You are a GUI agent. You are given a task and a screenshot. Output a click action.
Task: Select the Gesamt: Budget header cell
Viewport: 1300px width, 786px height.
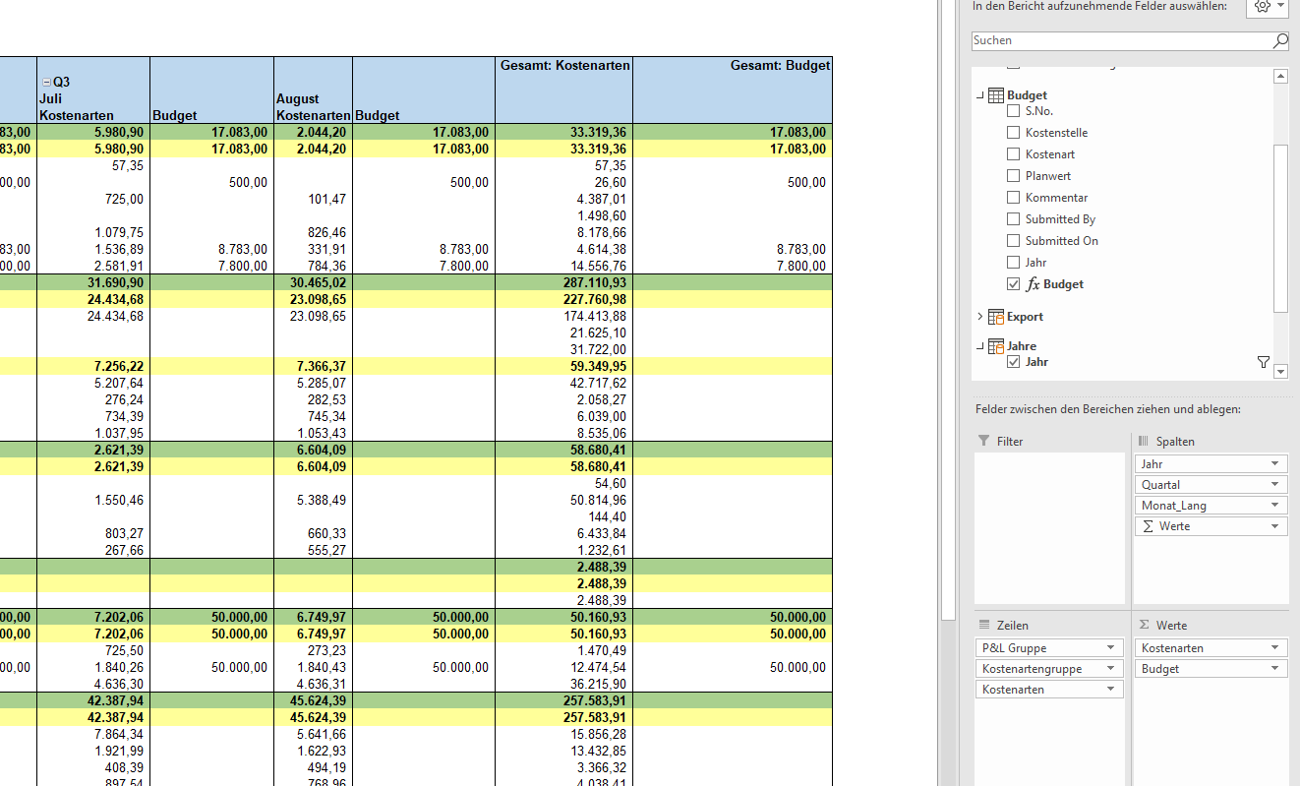pyautogui.click(x=733, y=66)
